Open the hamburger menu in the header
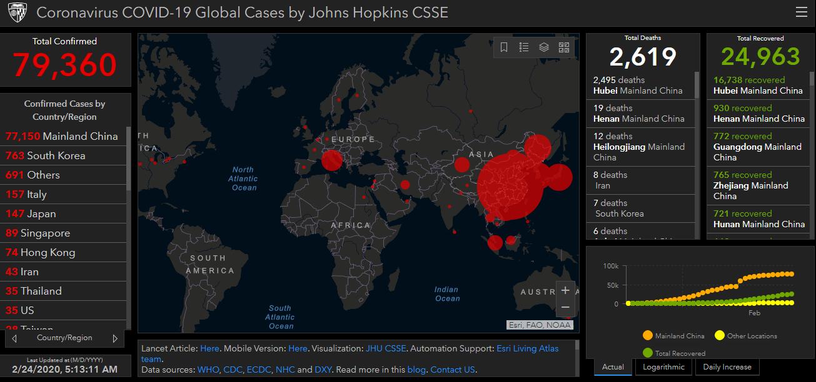 pyautogui.click(x=801, y=12)
